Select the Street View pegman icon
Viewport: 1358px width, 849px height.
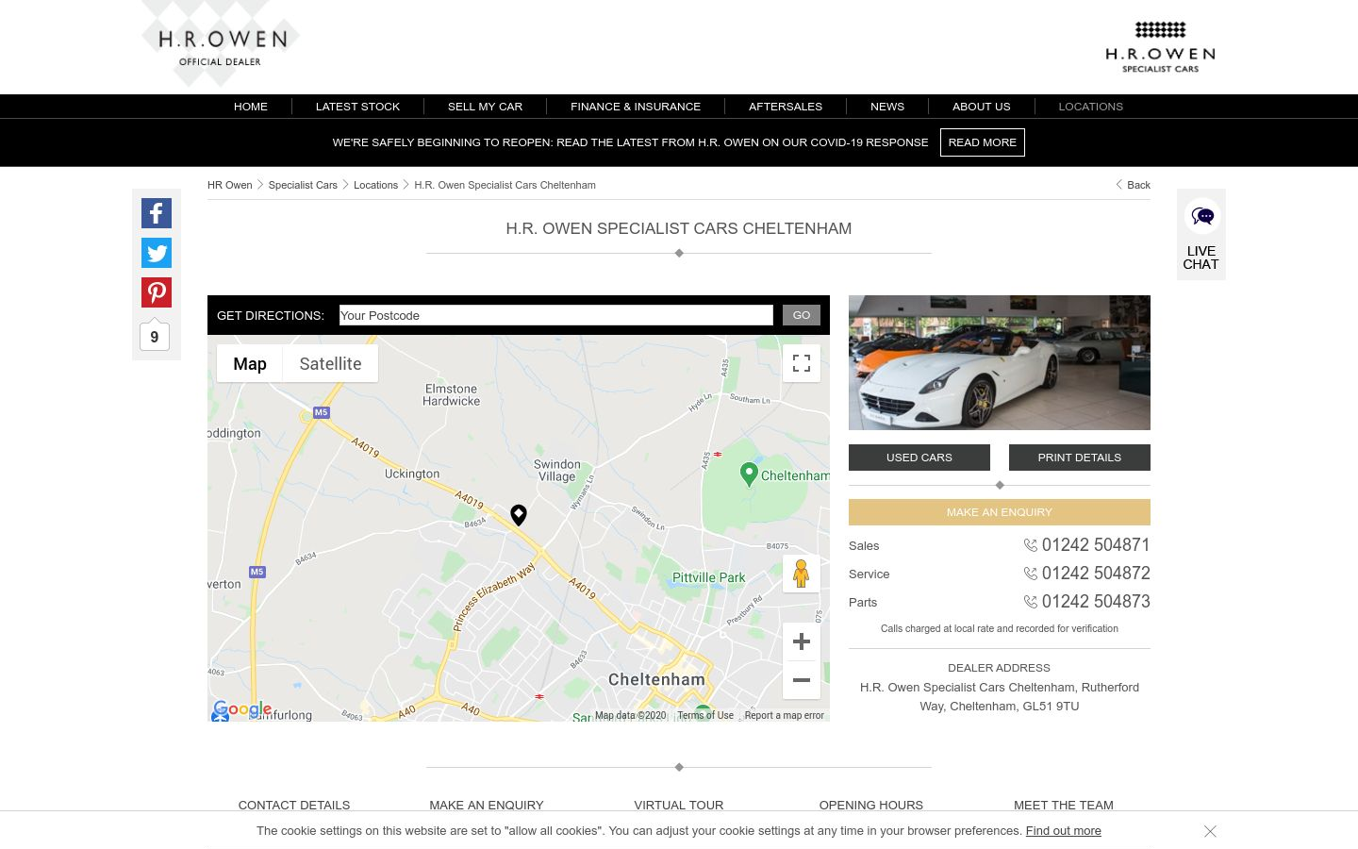[801, 574]
